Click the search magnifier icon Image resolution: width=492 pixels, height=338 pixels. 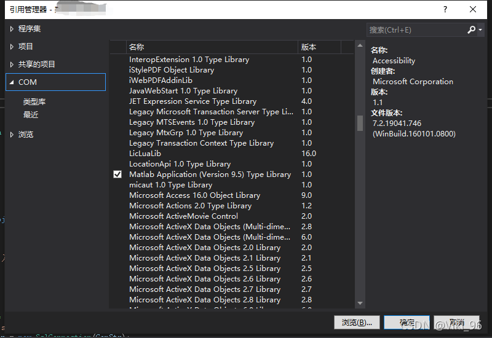pos(471,29)
